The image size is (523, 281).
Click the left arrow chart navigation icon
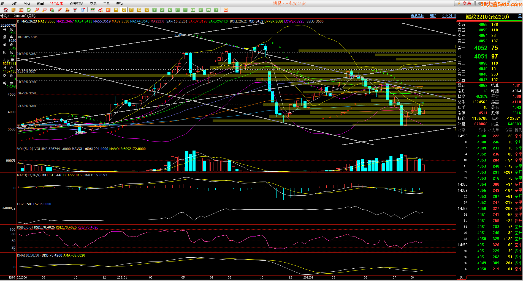click(x=444, y=16)
